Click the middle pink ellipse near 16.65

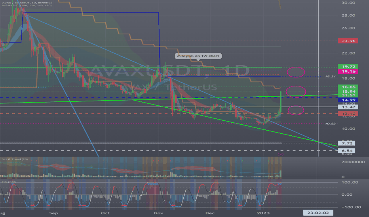[x=296, y=91]
